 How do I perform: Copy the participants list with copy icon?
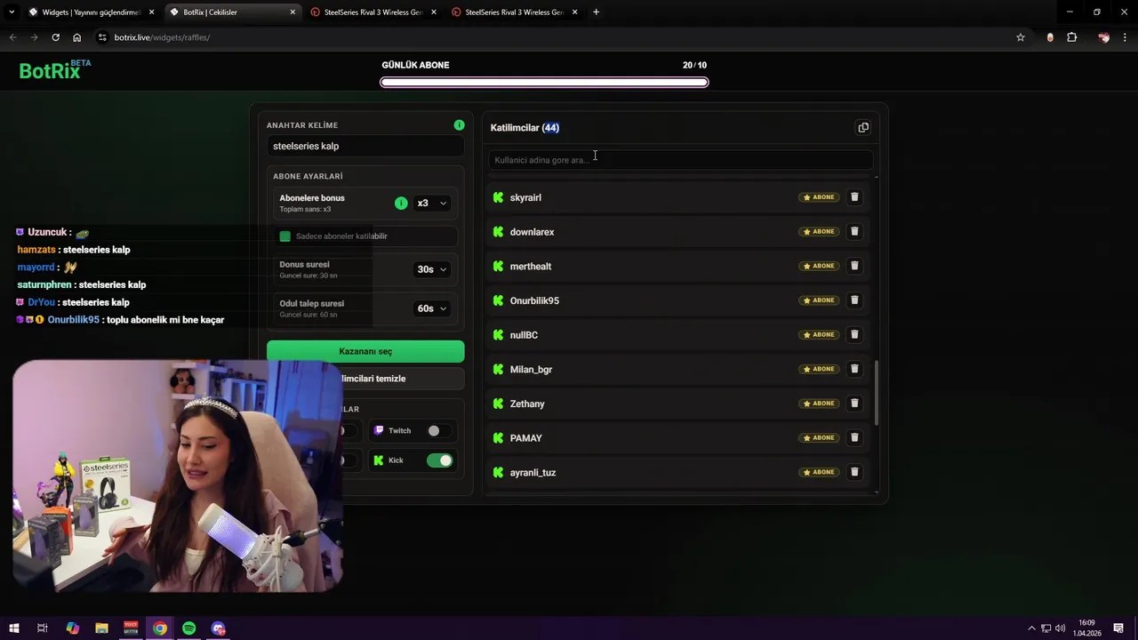862,127
